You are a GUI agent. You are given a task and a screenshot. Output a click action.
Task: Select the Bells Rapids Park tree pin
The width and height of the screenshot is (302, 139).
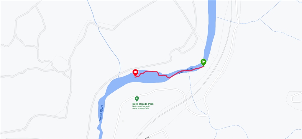point(137,99)
